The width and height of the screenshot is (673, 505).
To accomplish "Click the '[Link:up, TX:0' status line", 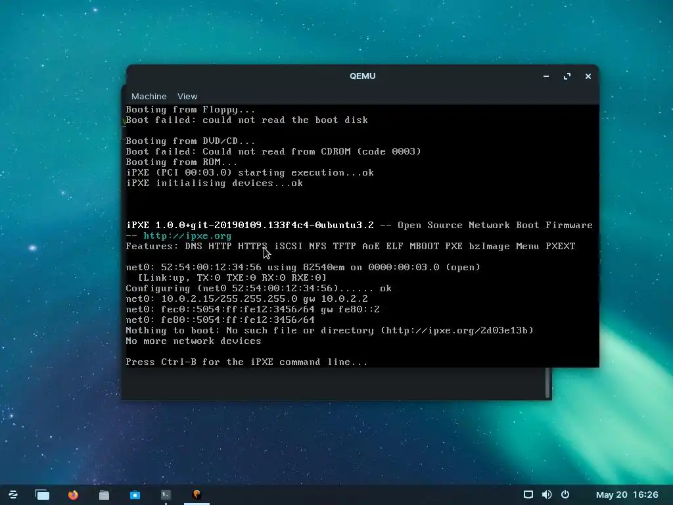I will tap(232, 278).
